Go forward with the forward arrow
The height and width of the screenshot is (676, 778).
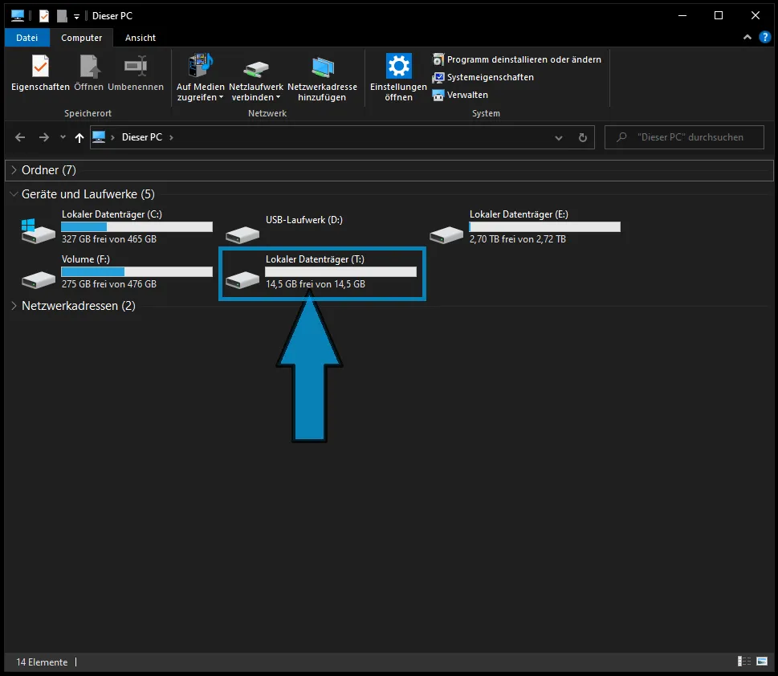click(x=43, y=137)
